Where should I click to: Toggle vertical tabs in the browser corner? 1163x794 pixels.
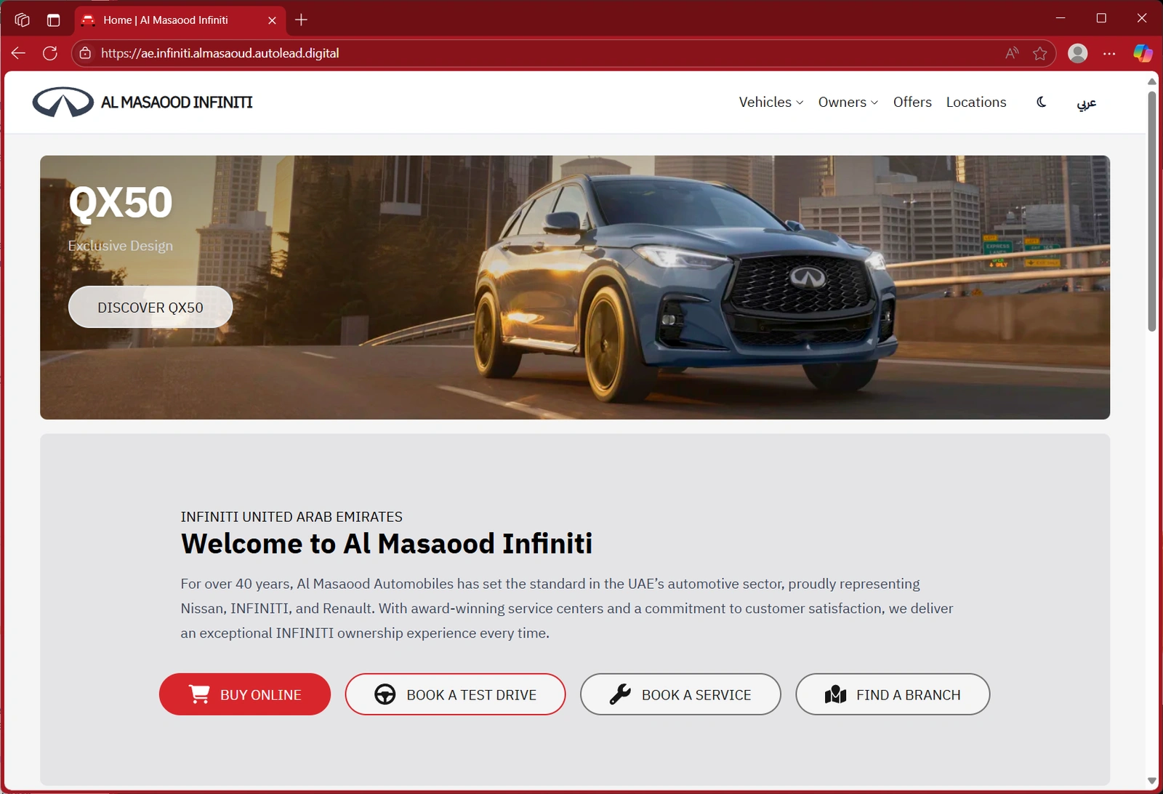52,20
